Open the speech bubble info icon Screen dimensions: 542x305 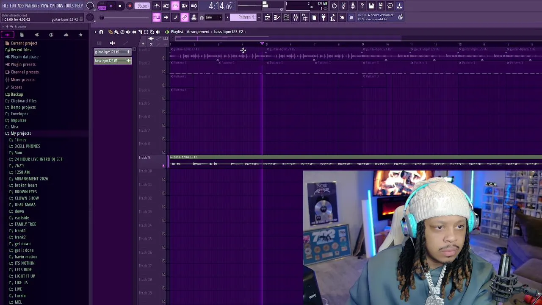[x=390, y=6]
